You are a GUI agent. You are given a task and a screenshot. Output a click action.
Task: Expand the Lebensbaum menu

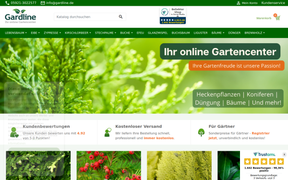pyautogui.click(x=16, y=33)
